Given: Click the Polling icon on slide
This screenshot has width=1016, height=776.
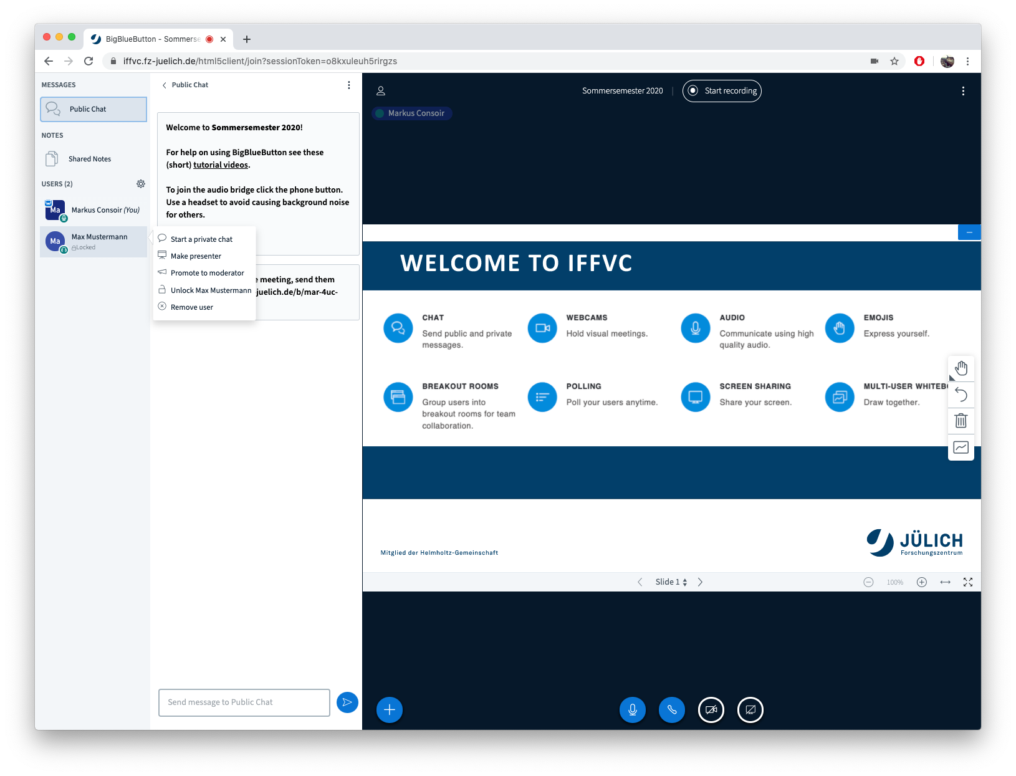Looking at the screenshot, I should point(542,397).
